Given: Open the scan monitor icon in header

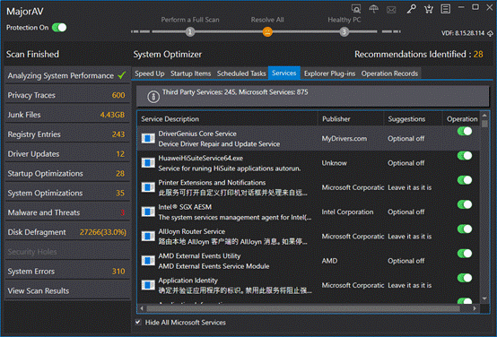Looking at the screenshot, I should [356, 9].
